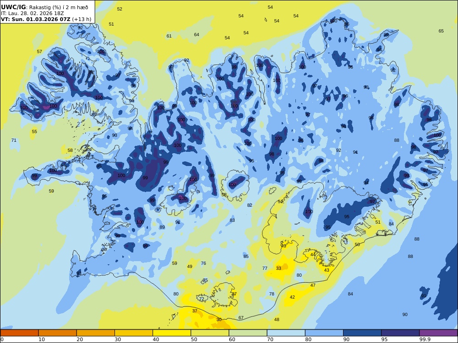Click the UWC/IG Rakastig map title
This screenshot has height=343, width=458.
click(44, 7)
